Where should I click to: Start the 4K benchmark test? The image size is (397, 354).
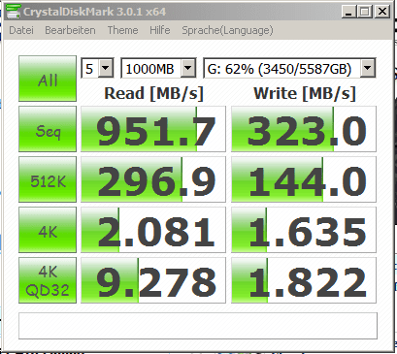(x=48, y=230)
